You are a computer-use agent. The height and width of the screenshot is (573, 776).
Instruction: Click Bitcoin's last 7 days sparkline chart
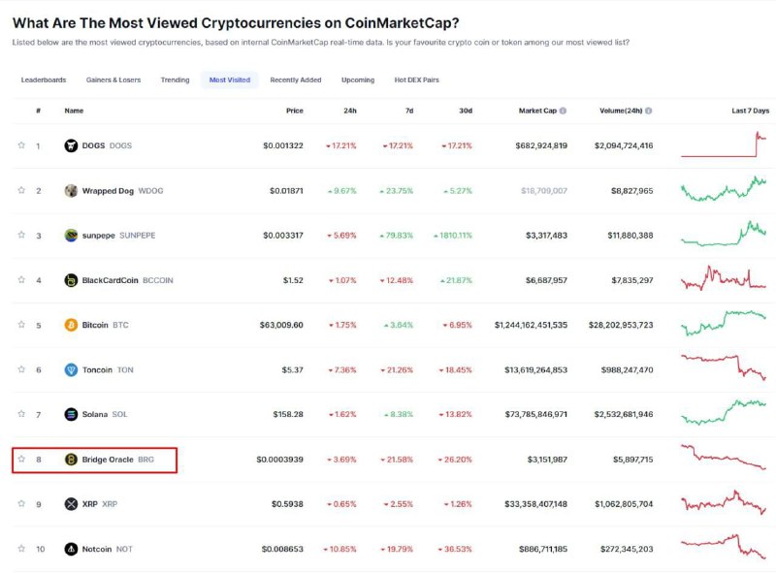tap(723, 323)
